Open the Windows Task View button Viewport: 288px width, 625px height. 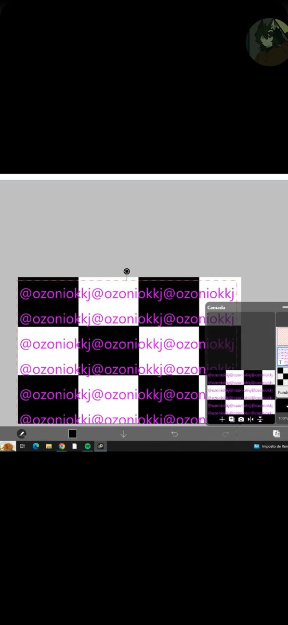[22, 446]
